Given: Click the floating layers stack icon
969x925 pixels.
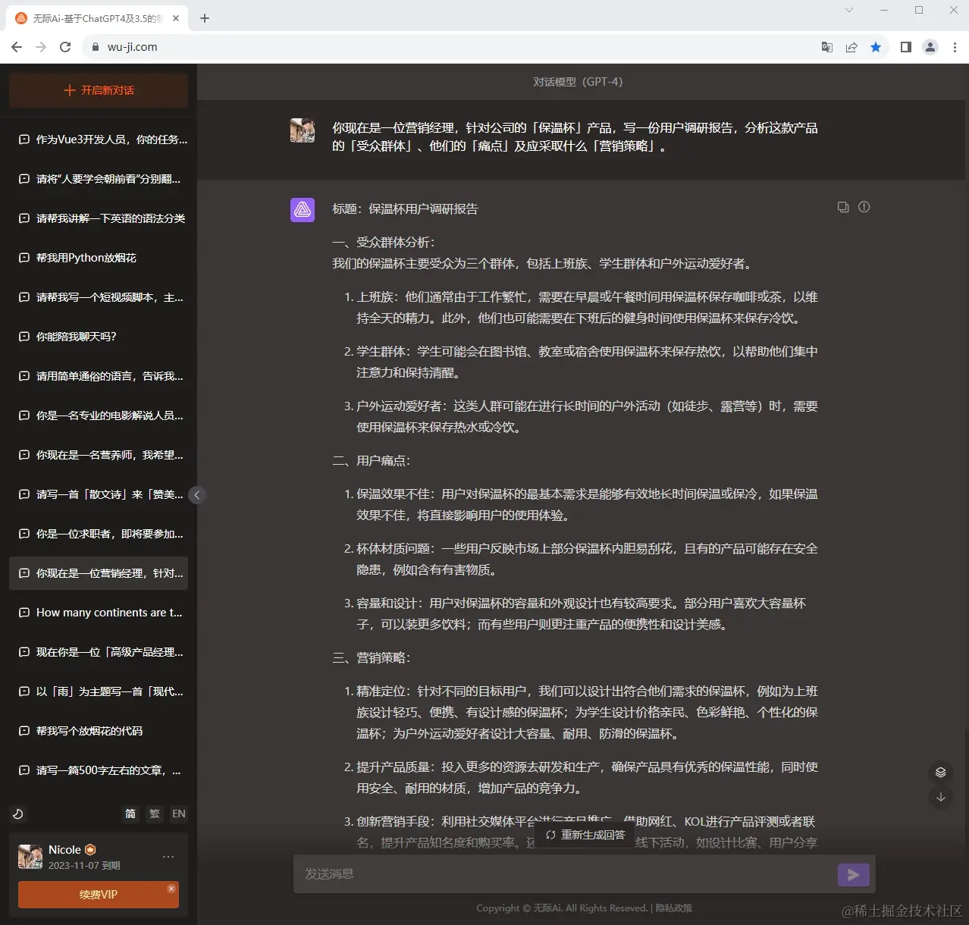Looking at the screenshot, I should 941,772.
